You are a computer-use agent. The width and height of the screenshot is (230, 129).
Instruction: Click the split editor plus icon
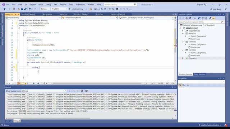175,18
